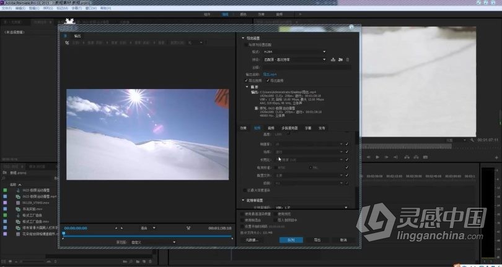
Task: Open the Publish tab in export settings
Action: coord(322,128)
